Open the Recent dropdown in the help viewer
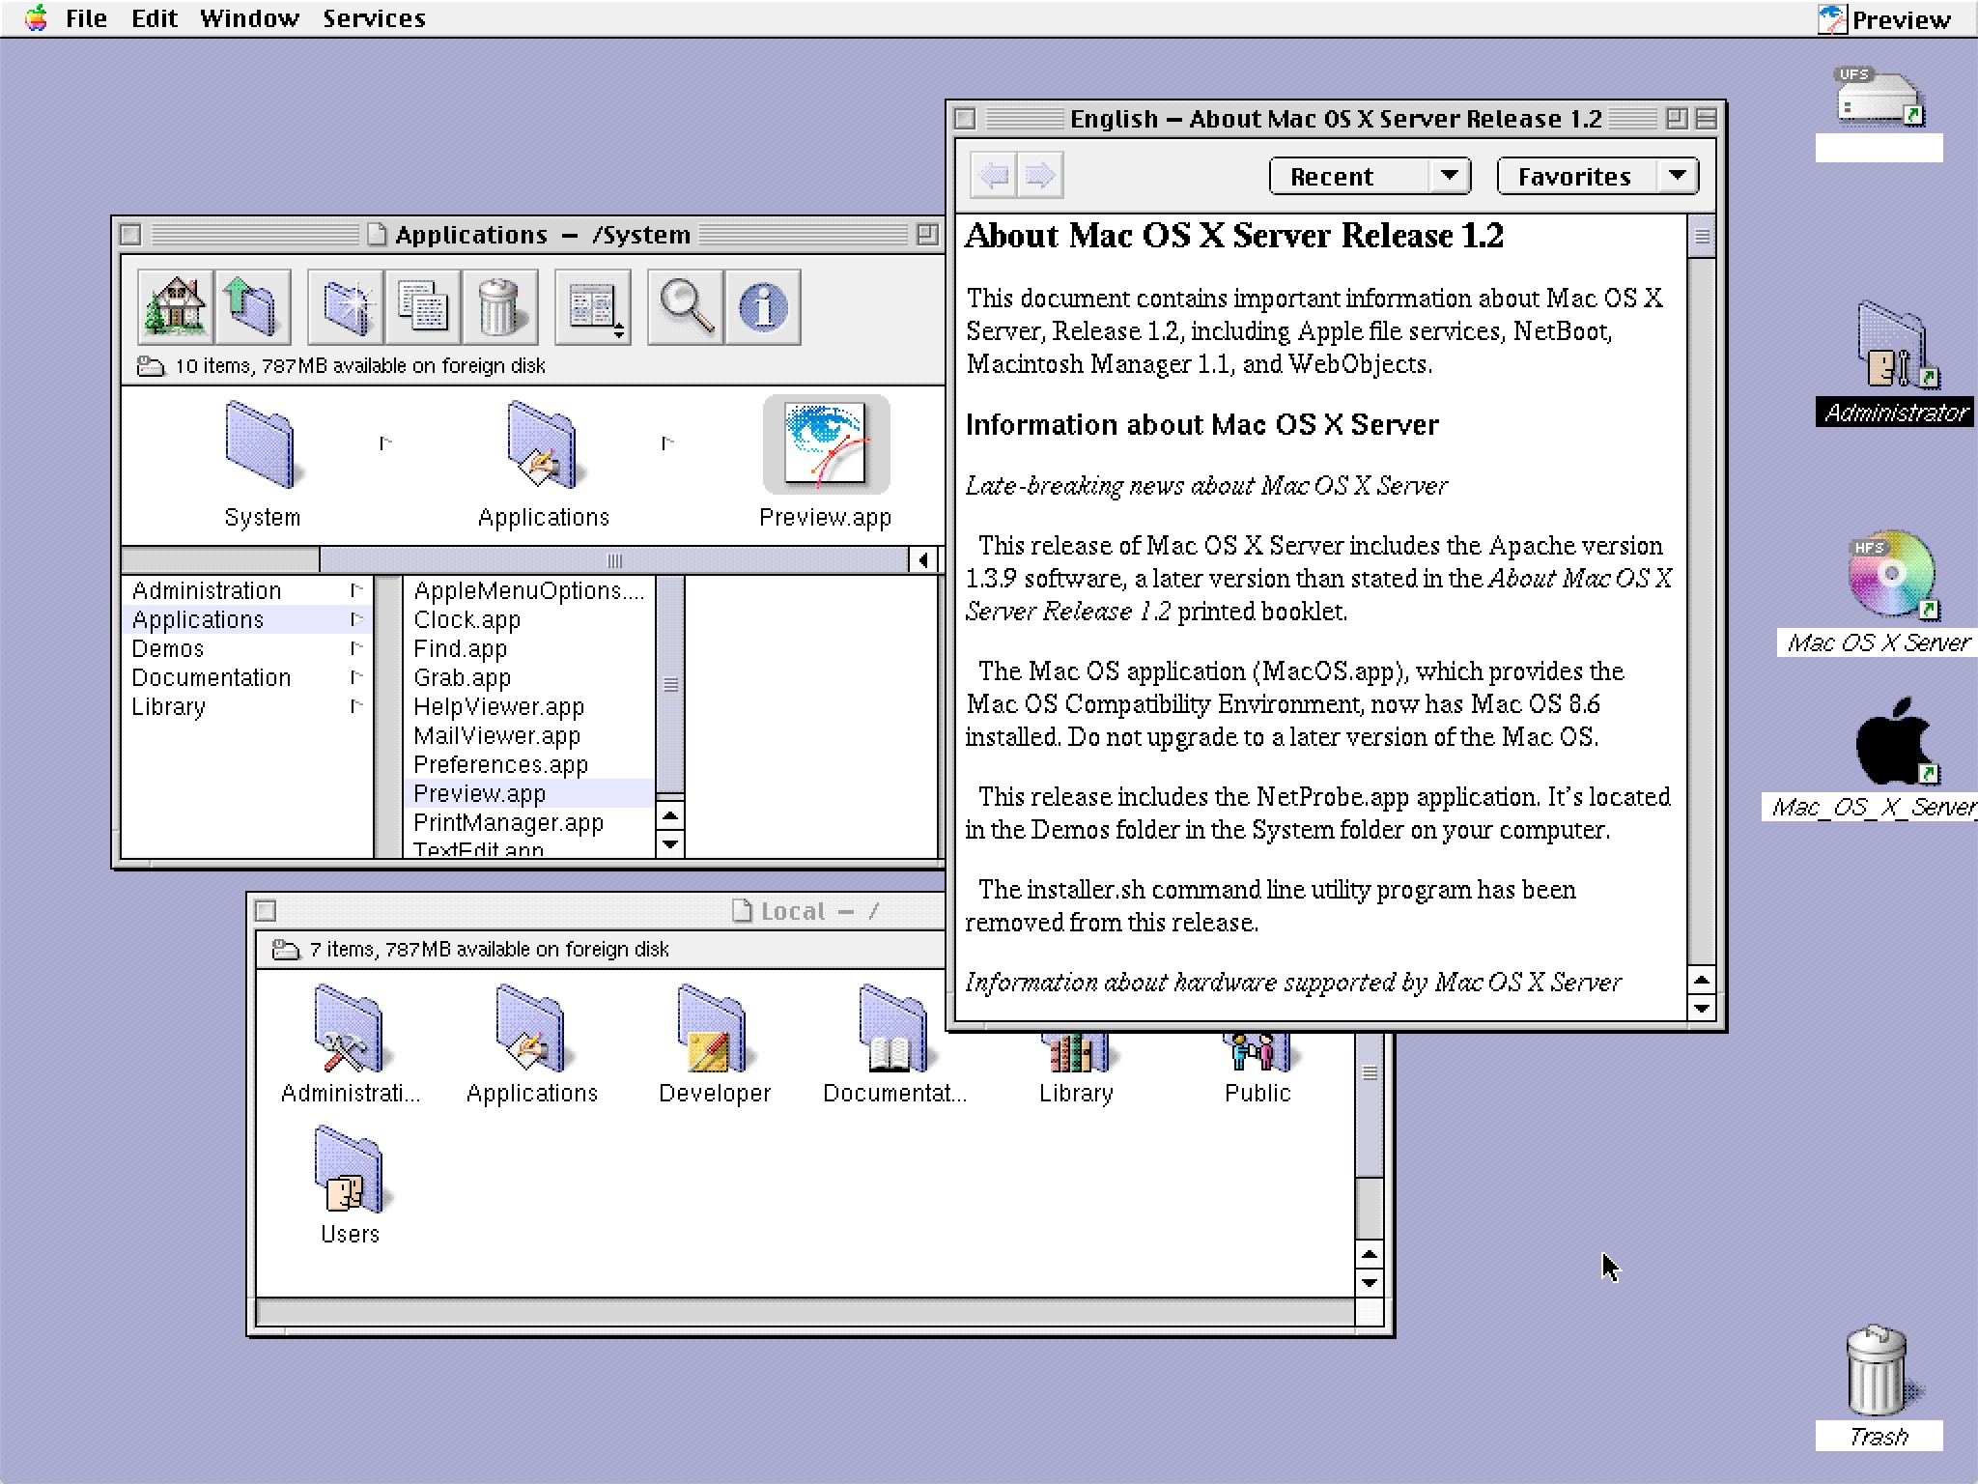The image size is (1978, 1484). (x=1369, y=175)
